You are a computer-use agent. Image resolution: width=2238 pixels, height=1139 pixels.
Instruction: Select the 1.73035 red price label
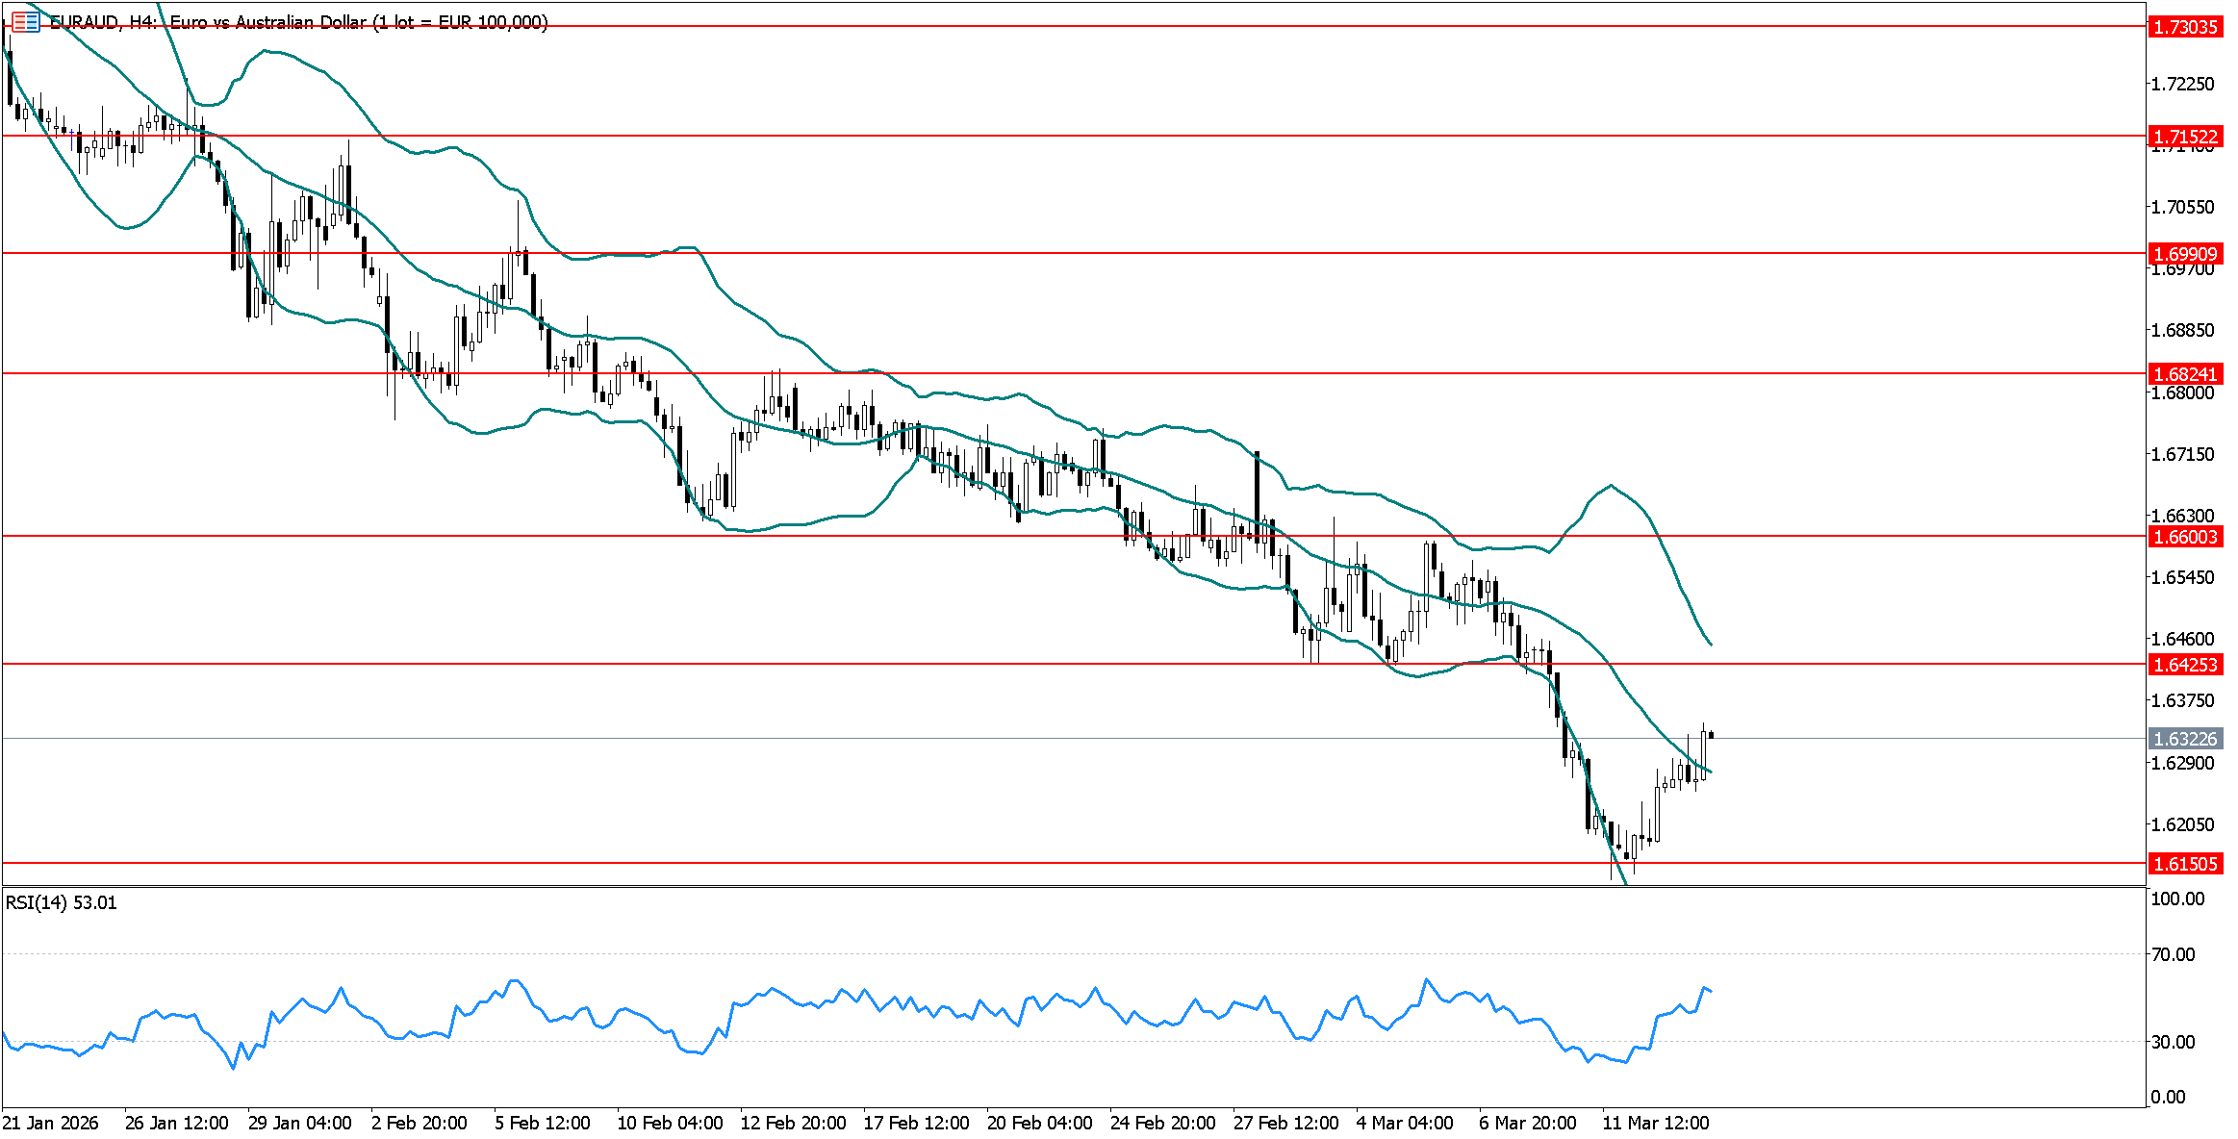coord(2184,27)
